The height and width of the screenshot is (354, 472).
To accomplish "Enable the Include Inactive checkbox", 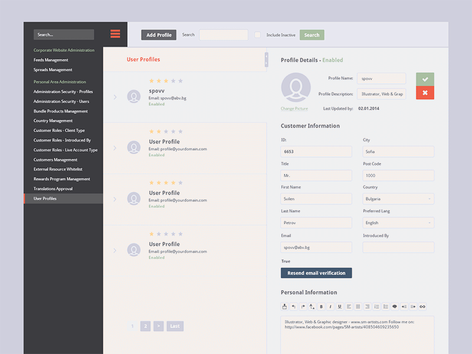I will (x=258, y=35).
